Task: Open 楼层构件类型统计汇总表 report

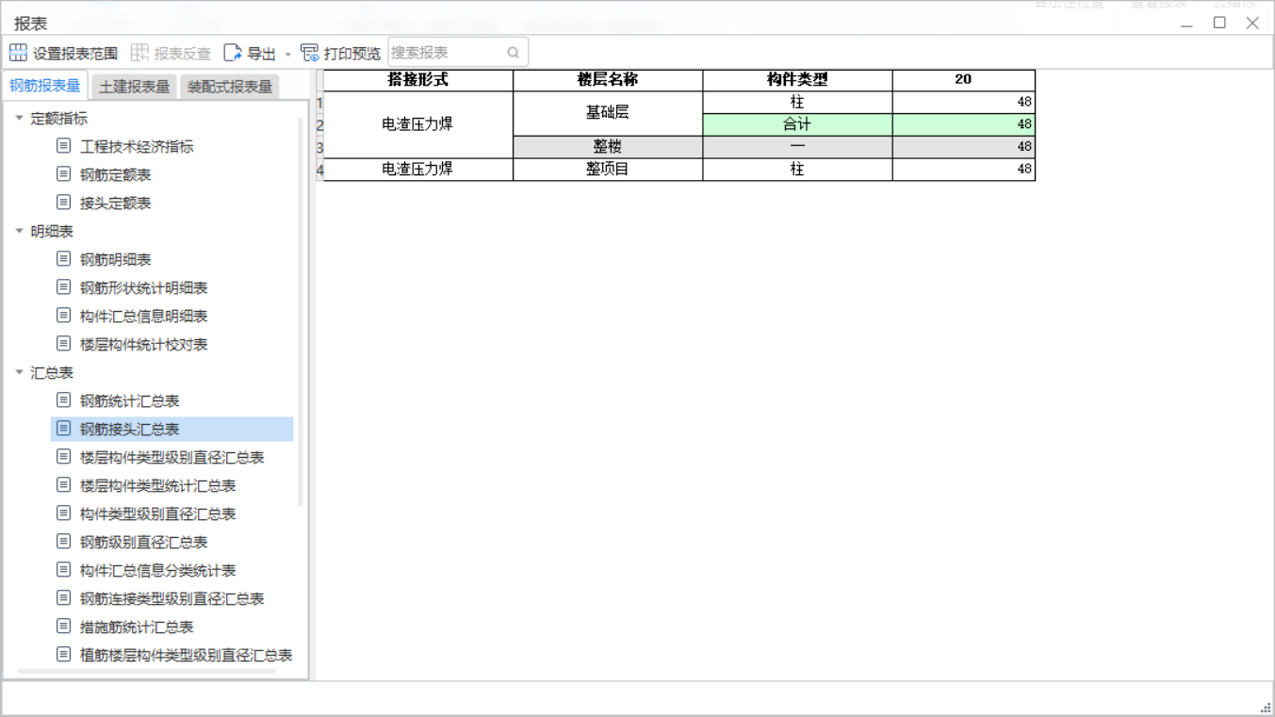Action: point(158,486)
